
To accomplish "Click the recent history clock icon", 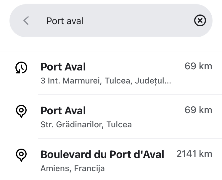I will pos(21,67).
